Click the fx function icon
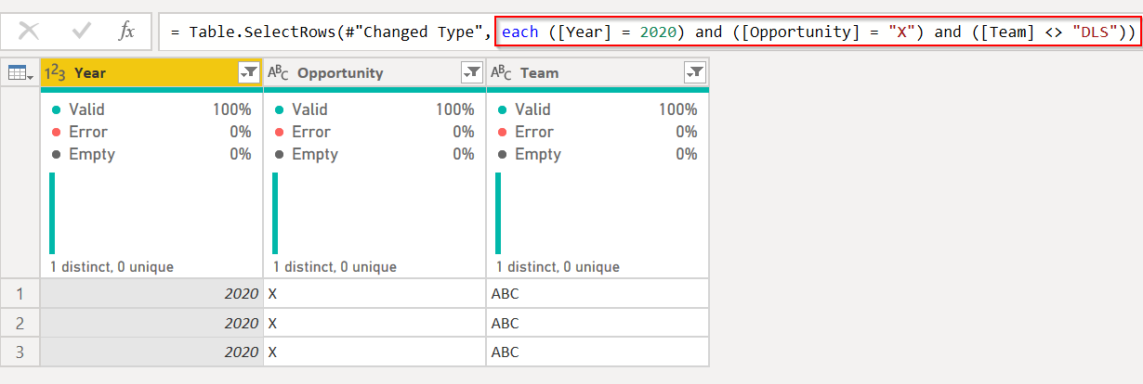 (x=126, y=32)
